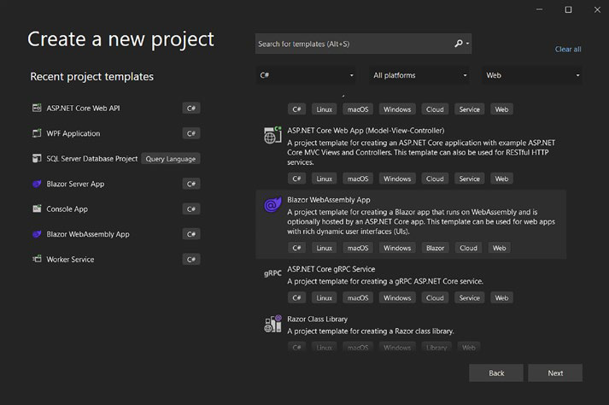The width and height of the screenshot is (609, 405).
Task: Select ASP.NET Core Web App (Model-View-Controller) title
Action: pos(366,131)
